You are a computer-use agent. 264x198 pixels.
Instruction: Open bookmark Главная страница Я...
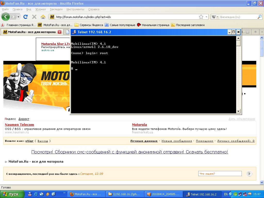pos(18,25)
